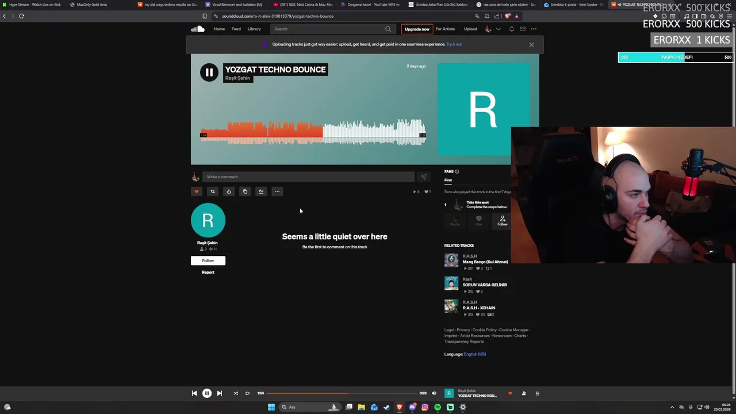Open the notifications bell icon
736x414 pixels.
[x=511, y=29]
